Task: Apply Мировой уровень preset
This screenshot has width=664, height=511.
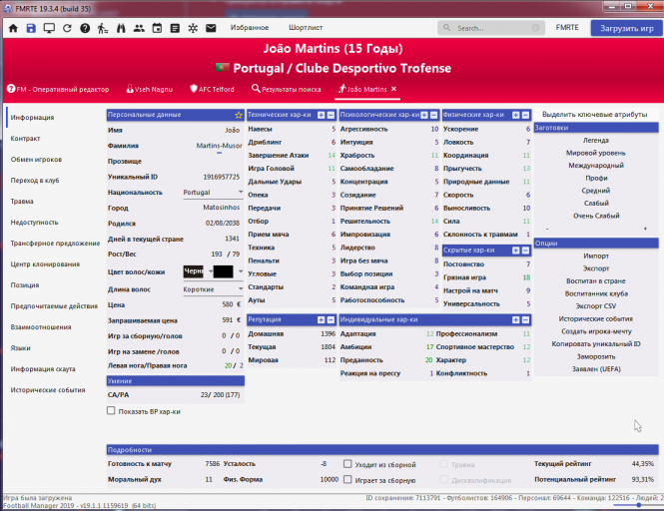Action: tap(596, 153)
